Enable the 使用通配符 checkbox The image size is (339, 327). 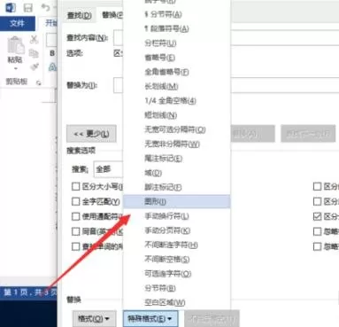point(76,216)
